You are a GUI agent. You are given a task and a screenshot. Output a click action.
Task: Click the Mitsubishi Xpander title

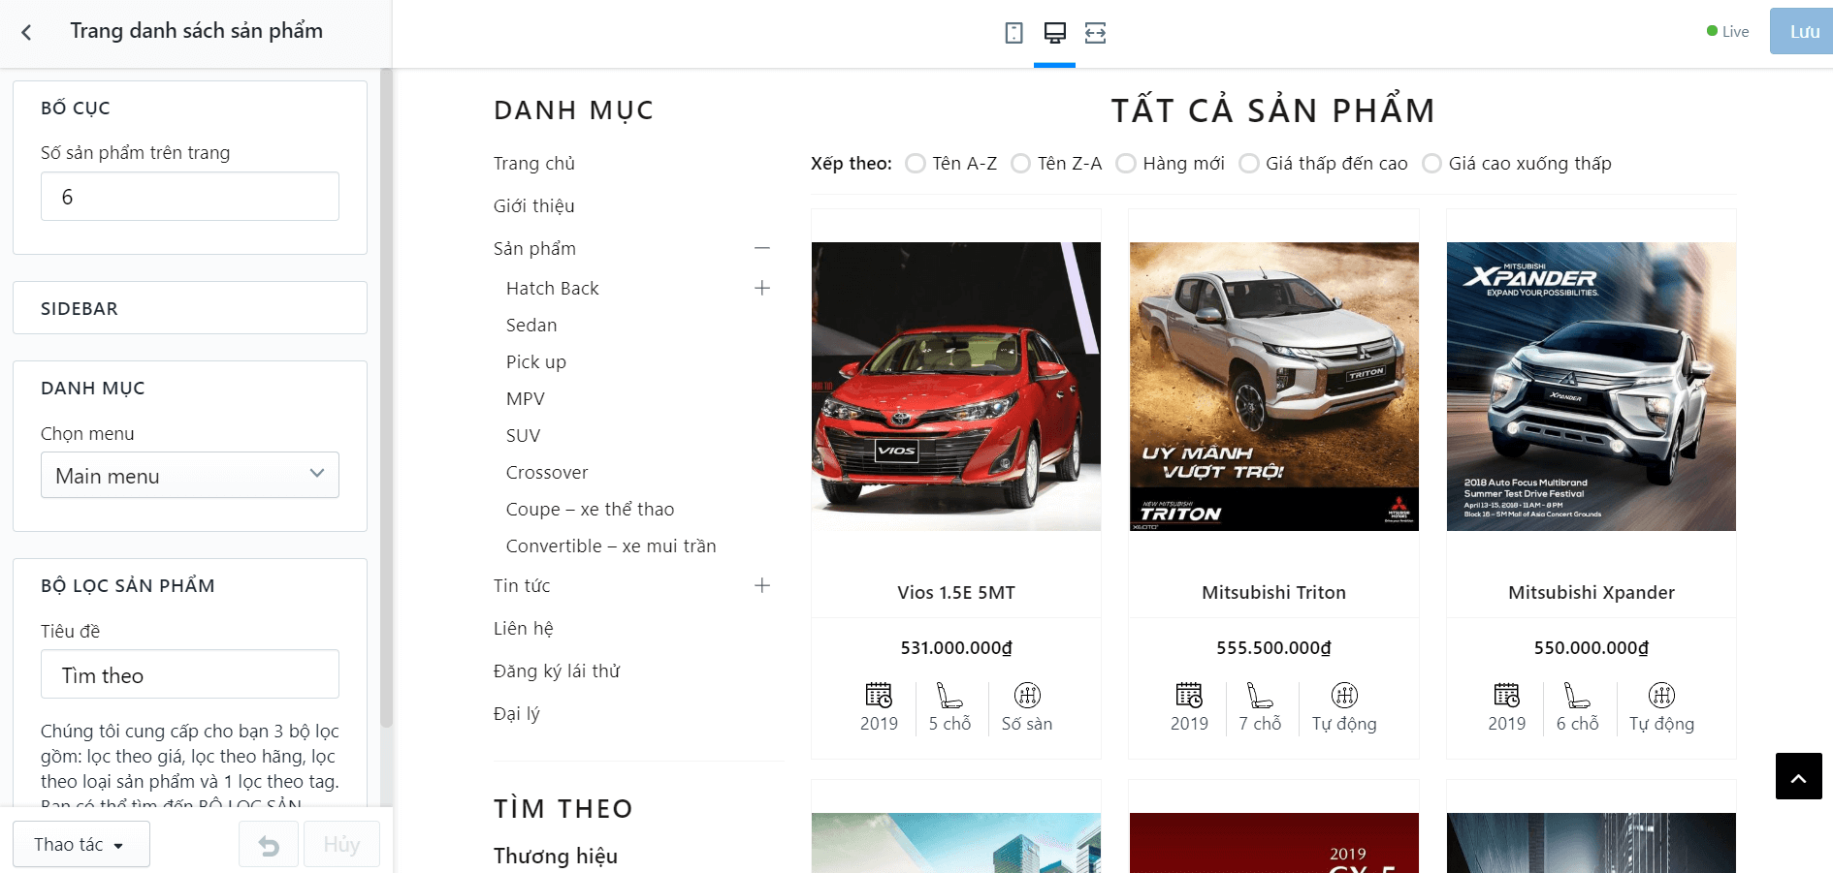point(1592,593)
